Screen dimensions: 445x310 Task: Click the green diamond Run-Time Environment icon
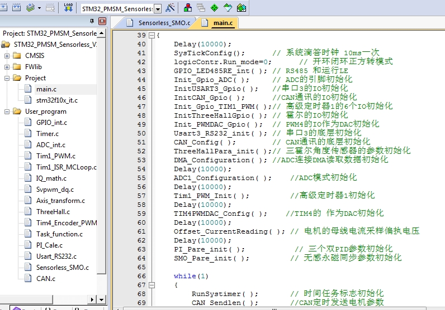click(x=215, y=8)
